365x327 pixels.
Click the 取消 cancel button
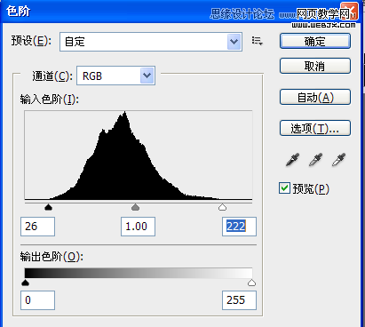point(315,66)
